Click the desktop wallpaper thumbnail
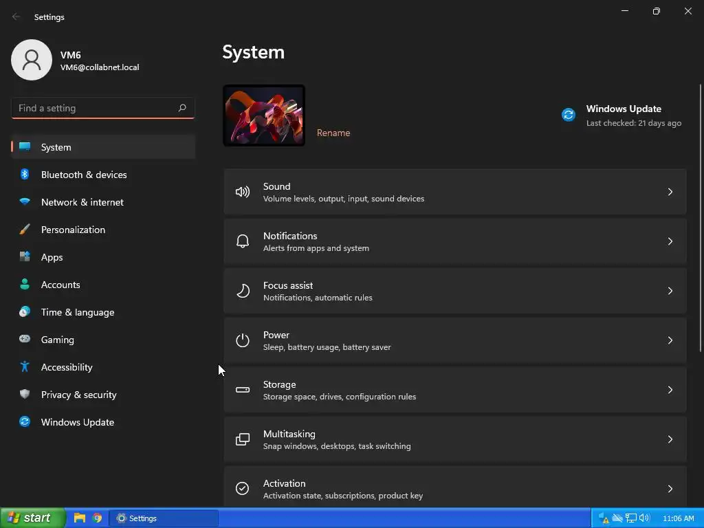 (264, 115)
